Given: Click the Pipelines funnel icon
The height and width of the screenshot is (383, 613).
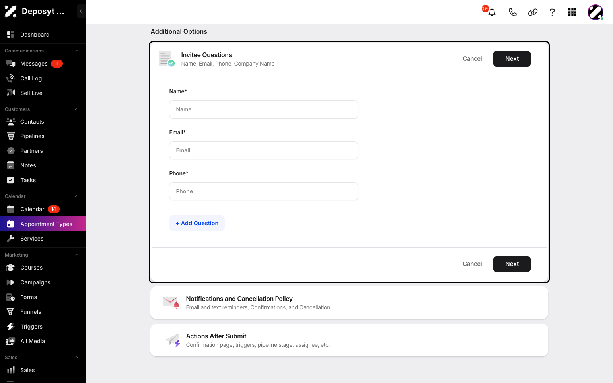Looking at the screenshot, I should click(11, 136).
